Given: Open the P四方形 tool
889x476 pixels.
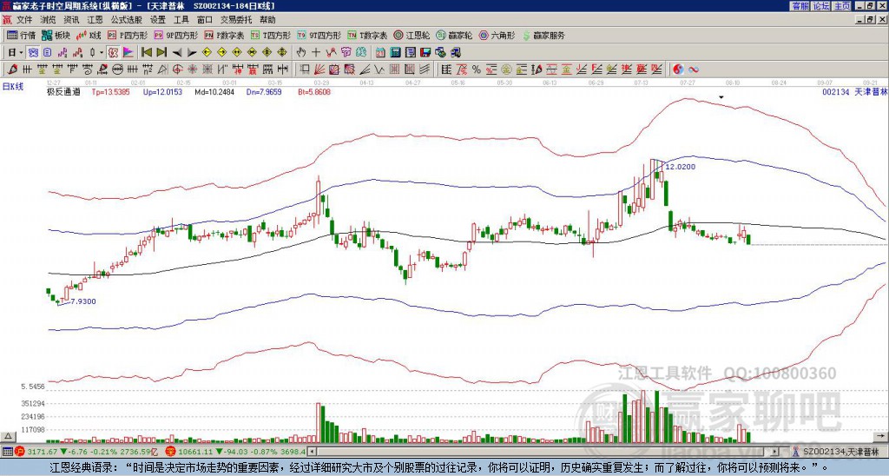Looking at the screenshot, I should (128, 35).
